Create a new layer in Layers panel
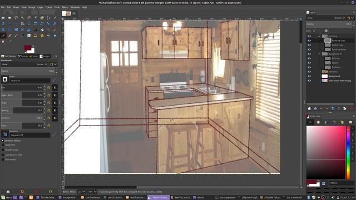356x200 pixels. pos(309,108)
